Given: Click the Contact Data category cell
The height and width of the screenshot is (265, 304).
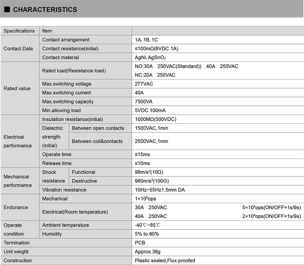Looking at the screenshot, I should pyautogui.click(x=18, y=49).
